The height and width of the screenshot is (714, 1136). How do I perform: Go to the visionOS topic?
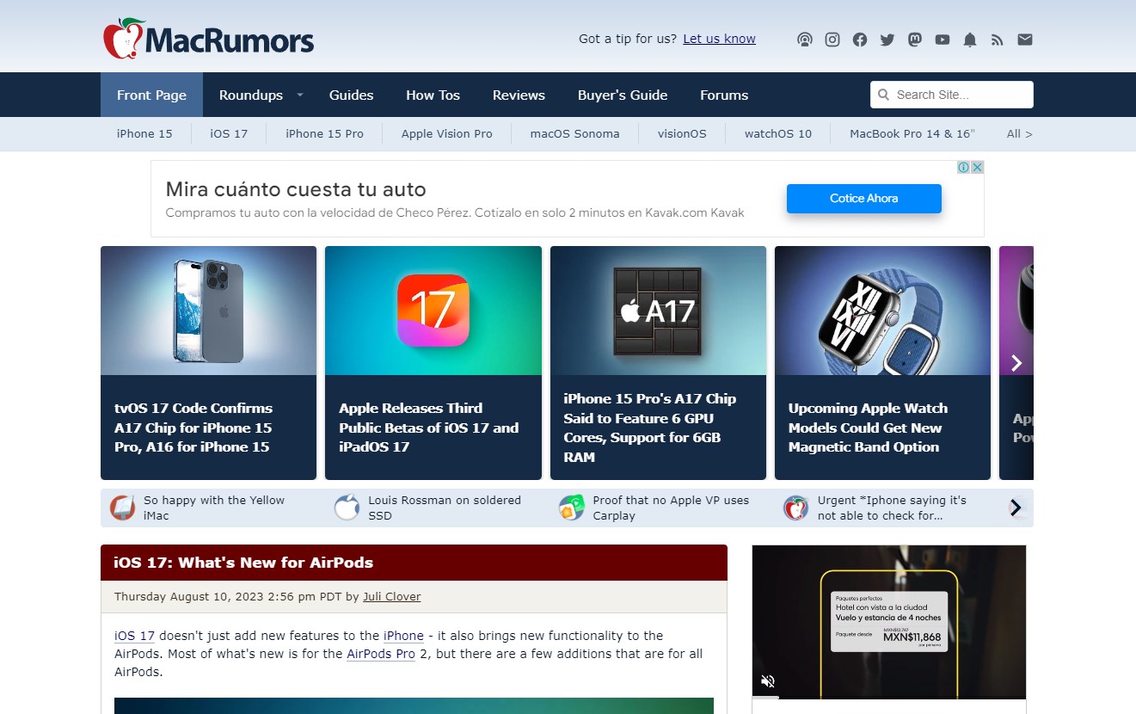click(x=682, y=133)
